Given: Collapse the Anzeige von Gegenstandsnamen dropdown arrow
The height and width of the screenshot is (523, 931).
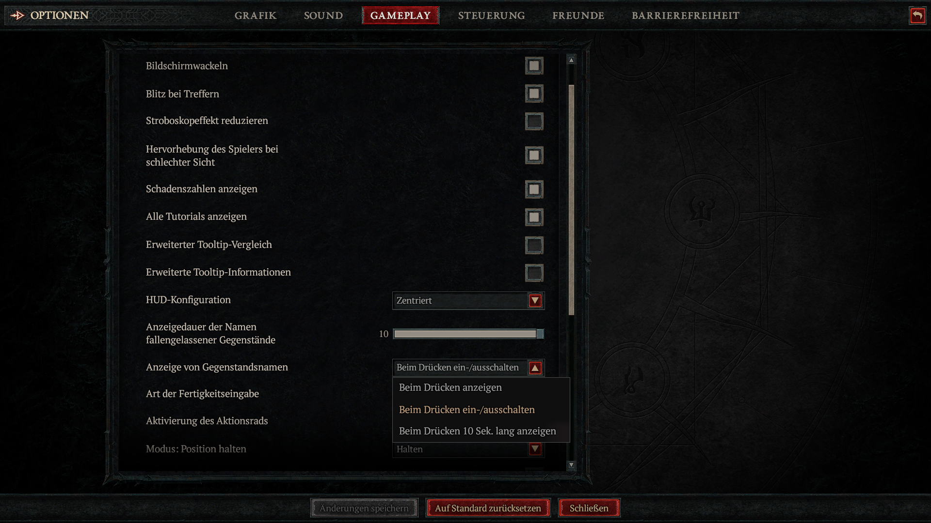Looking at the screenshot, I should tap(535, 368).
